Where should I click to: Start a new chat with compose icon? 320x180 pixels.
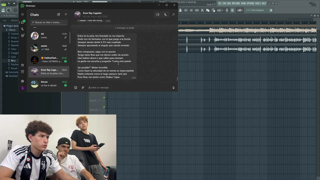click(x=58, y=14)
